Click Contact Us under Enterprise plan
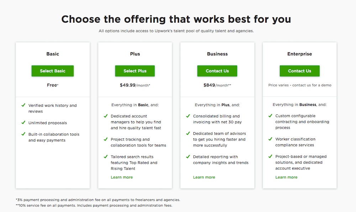Screen dimensions: 356x212 click(299, 71)
